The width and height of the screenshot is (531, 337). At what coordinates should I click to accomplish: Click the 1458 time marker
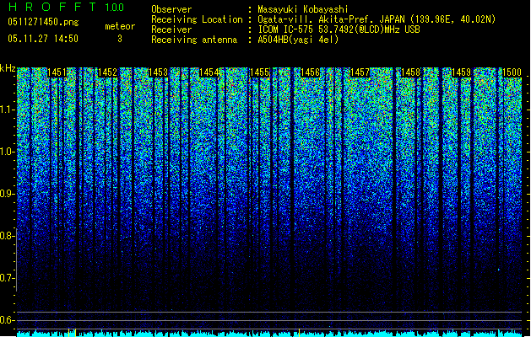pyautogui.click(x=411, y=72)
